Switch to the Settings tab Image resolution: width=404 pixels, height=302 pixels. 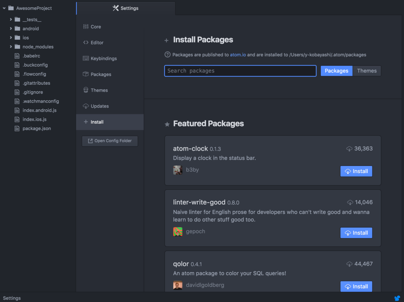125,8
